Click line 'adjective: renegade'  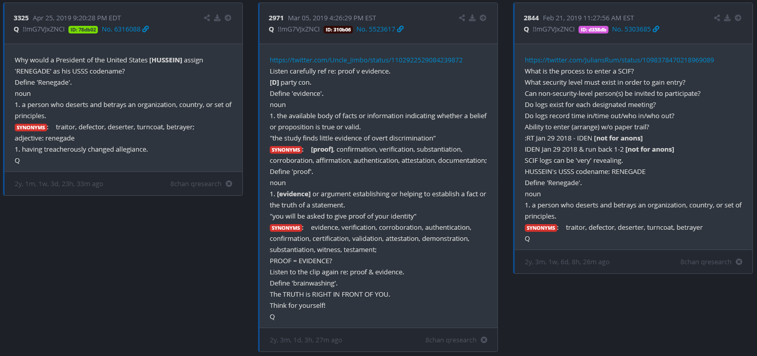point(45,138)
